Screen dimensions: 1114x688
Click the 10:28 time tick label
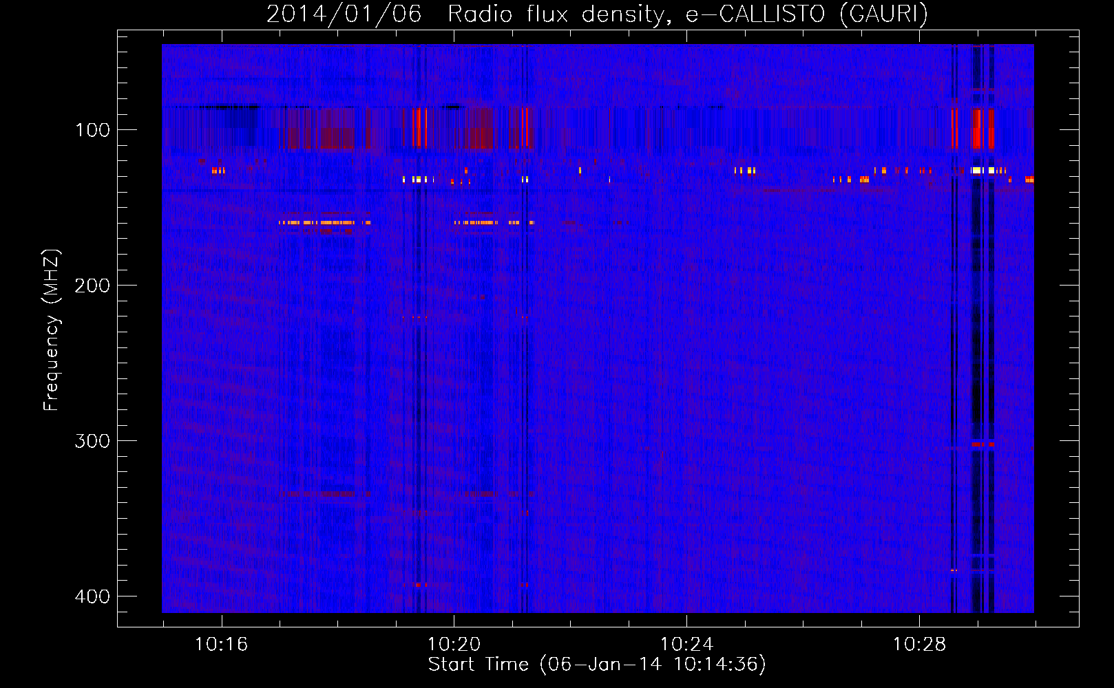tap(920, 645)
